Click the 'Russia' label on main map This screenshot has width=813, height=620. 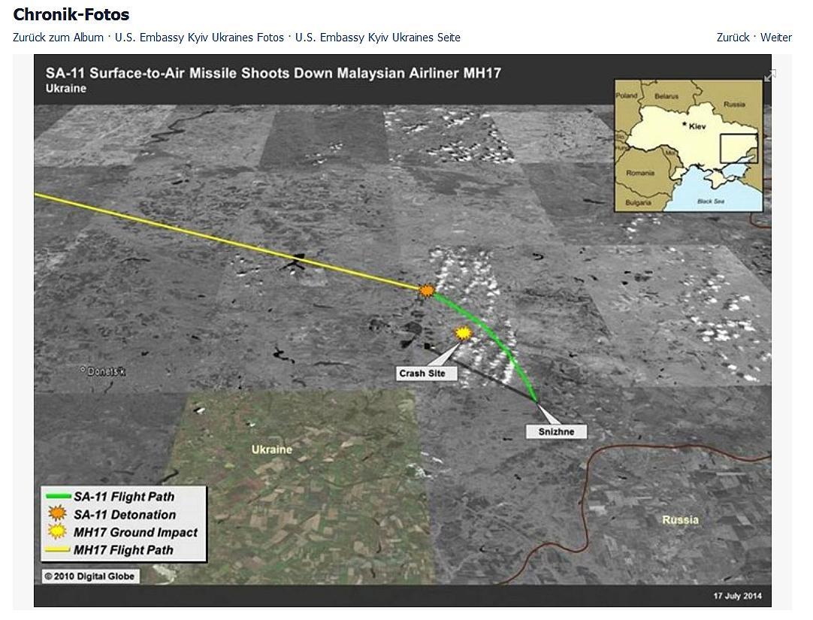(x=680, y=520)
